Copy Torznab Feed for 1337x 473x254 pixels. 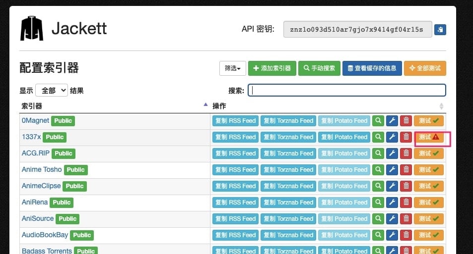[x=288, y=137]
